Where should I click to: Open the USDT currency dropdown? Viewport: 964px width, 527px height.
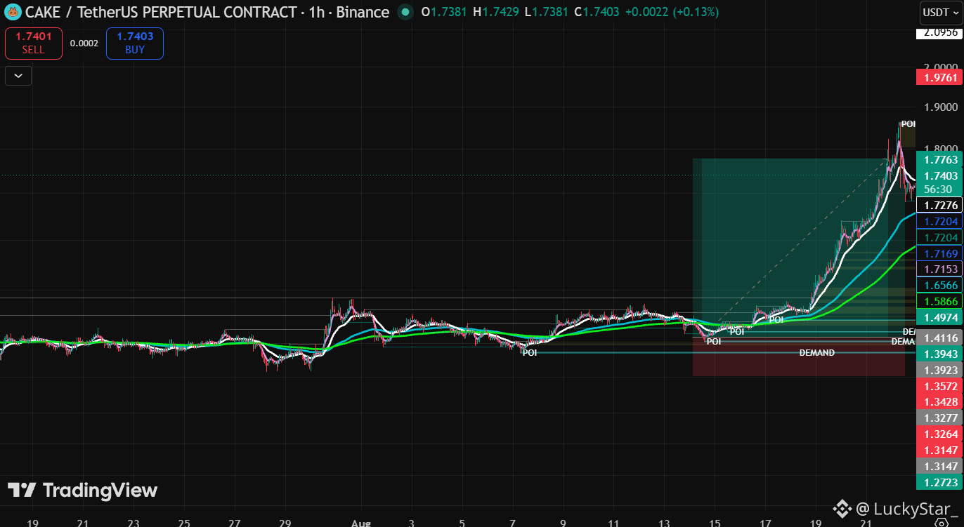(939, 13)
